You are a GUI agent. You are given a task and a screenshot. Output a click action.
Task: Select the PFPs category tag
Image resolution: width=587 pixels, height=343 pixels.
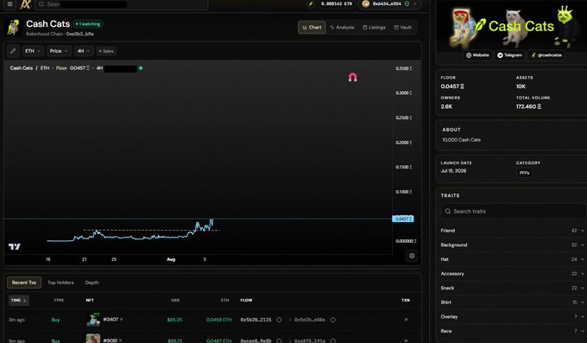(524, 173)
